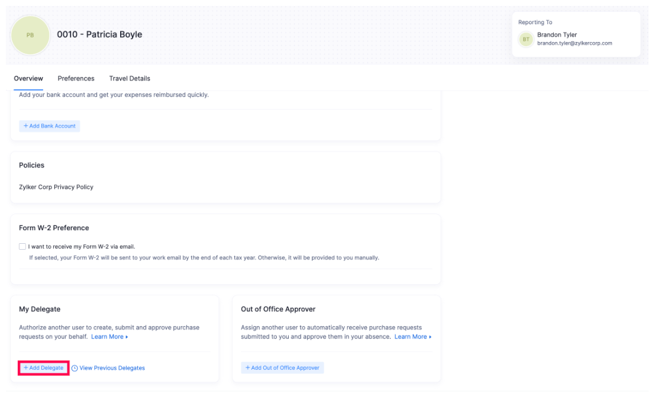Click the plus icon on Add Bank Account

pyautogui.click(x=26, y=126)
